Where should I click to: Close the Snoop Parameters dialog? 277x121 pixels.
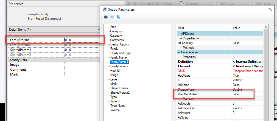pos(270,10)
